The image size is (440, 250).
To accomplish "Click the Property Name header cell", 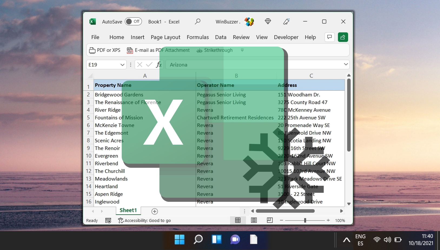I will pyautogui.click(x=145, y=85).
